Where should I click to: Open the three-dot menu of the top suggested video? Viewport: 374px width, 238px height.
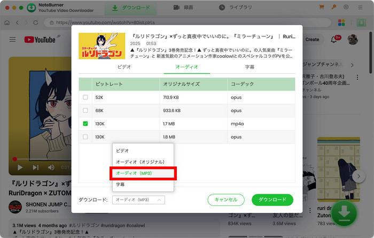tap(357, 77)
